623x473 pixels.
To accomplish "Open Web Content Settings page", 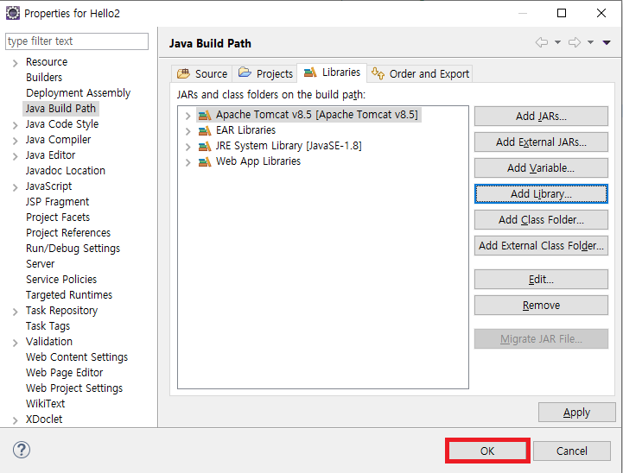I will tap(77, 357).
